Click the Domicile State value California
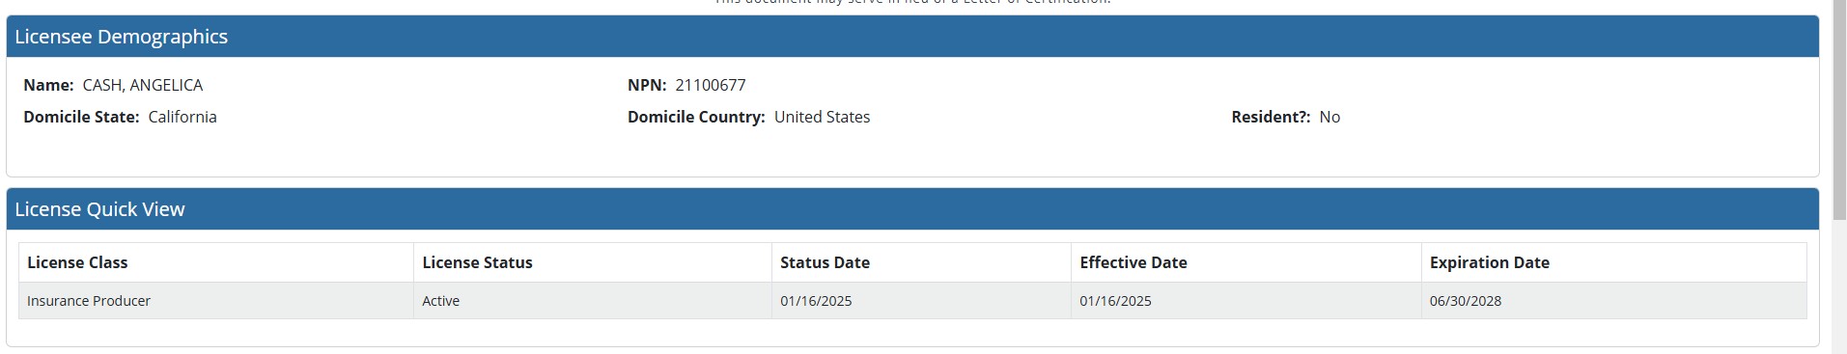Viewport: 1847px width, 354px height. pos(182,117)
